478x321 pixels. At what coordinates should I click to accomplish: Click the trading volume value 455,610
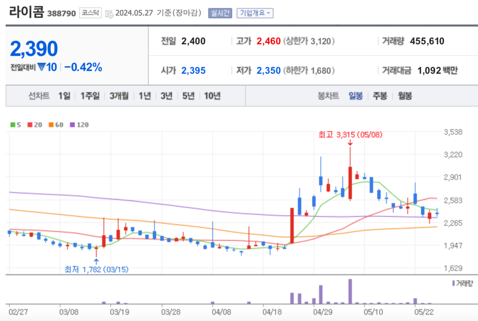point(427,41)
